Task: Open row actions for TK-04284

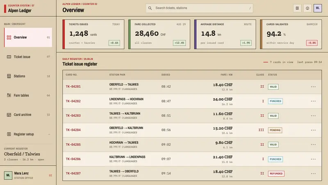Action: tap(313, 130)
